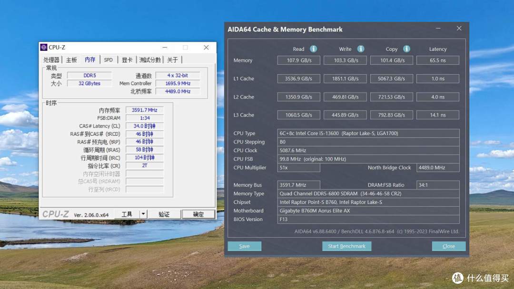Switch to the 测试分数 tab in CPU-Z
Viewport: 514px width, 289px height.
[150, 60]
